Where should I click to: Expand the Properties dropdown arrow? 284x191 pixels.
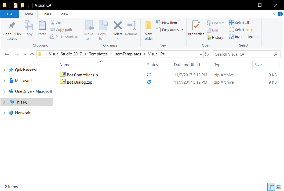click(196, 38)
